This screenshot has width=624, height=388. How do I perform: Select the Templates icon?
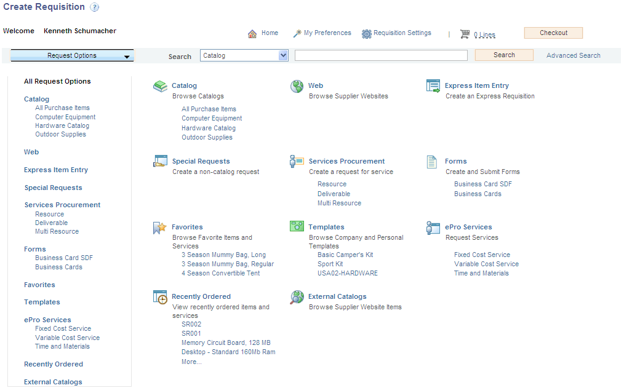(296, 226)
